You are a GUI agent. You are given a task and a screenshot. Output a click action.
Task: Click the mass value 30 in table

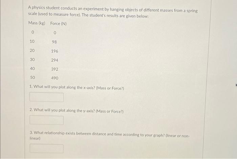[32, 60]
